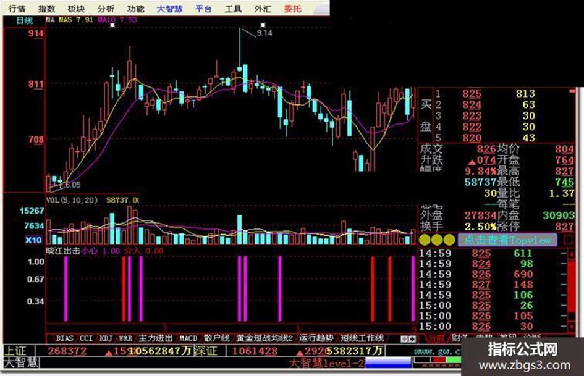Click the 上证 index label in status bar
Image resolution: width=584 pixels, height=376 pixels.
pyautogui.click(x=15, y=351)
